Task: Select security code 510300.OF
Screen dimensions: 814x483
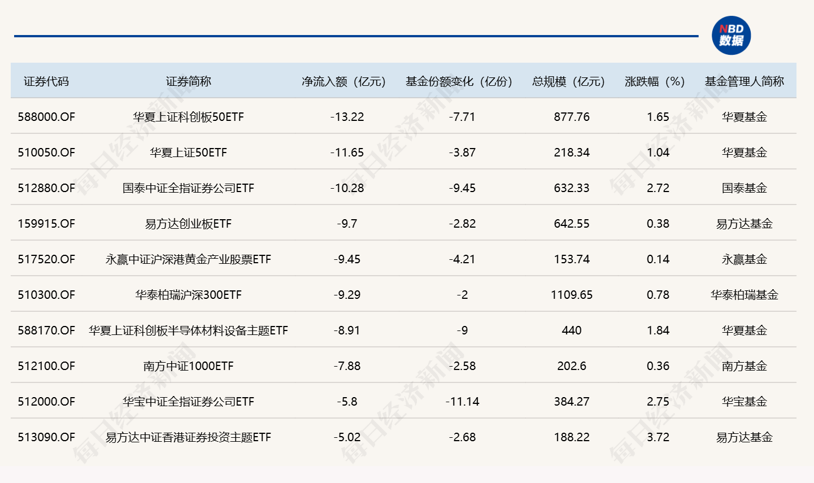Action: (x=46, y=295)
